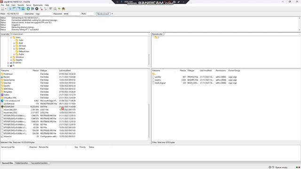Screen dimensions: 301x169
Task: Toggle synchronized browsing
Action: [x=59, y=9]
